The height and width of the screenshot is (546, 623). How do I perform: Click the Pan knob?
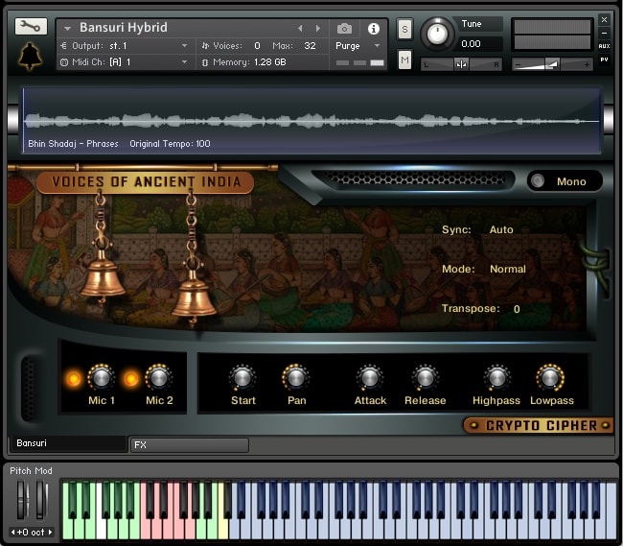click(295, 377)
